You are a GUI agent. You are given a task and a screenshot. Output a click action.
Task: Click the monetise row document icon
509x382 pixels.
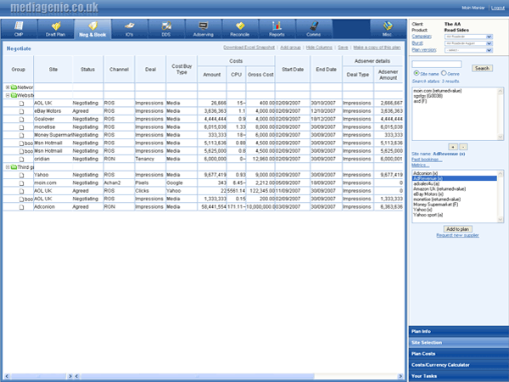[21, 127]
